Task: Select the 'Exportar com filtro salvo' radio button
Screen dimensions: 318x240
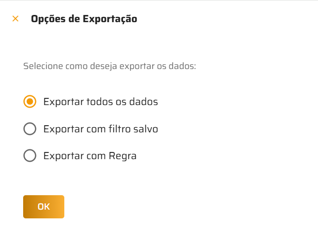Action: pos(30,129)
